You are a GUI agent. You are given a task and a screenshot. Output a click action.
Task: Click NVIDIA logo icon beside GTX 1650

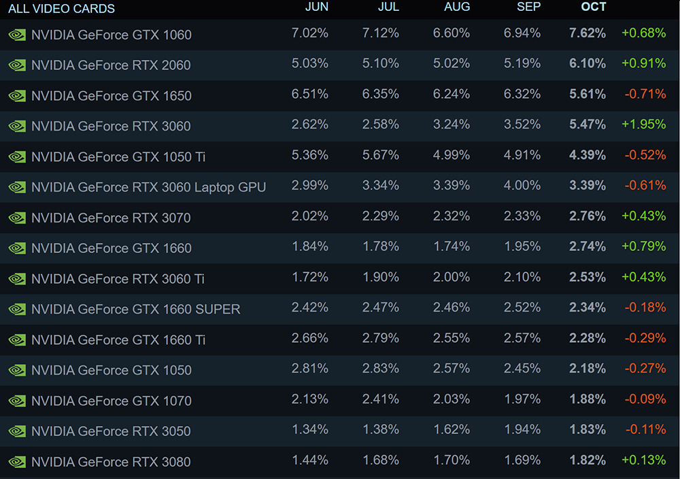(17, 96)
